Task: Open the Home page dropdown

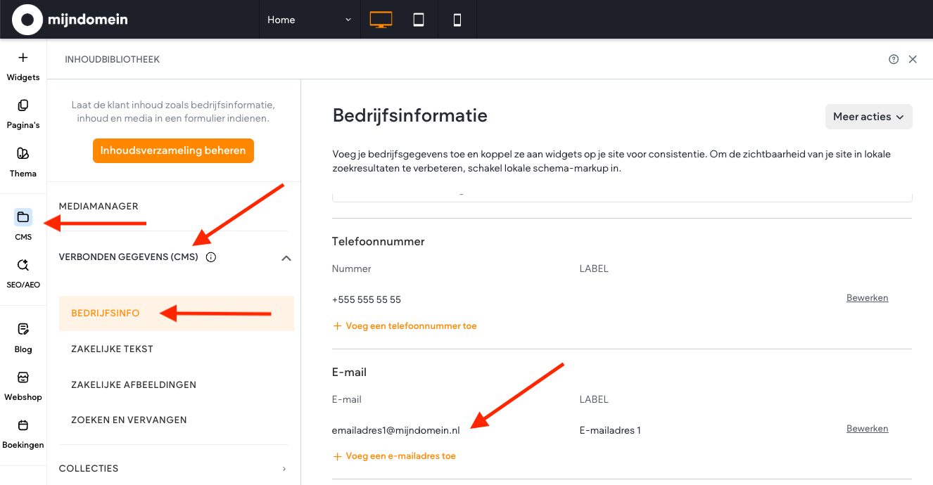Action: (309, 20)
